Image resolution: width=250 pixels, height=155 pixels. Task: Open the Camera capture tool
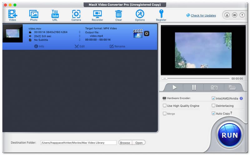pyautogui.click(x=76, y=14)
